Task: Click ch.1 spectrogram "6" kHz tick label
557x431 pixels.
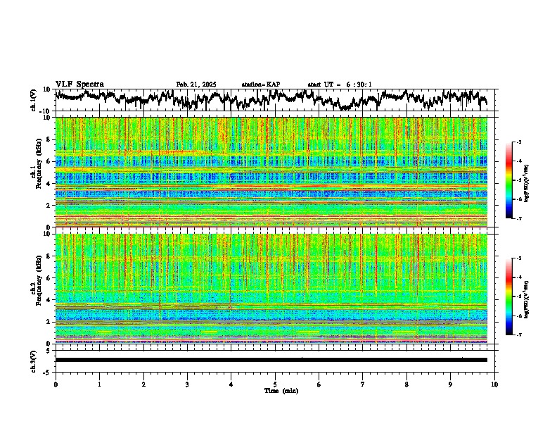Action: [x=49, y=161]
